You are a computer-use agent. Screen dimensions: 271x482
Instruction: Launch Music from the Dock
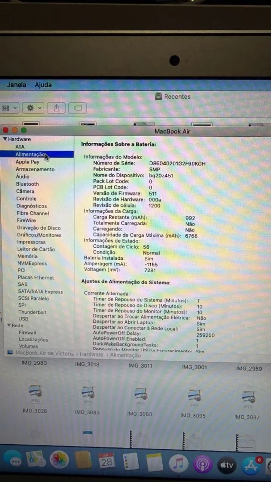tap(179, 464)
